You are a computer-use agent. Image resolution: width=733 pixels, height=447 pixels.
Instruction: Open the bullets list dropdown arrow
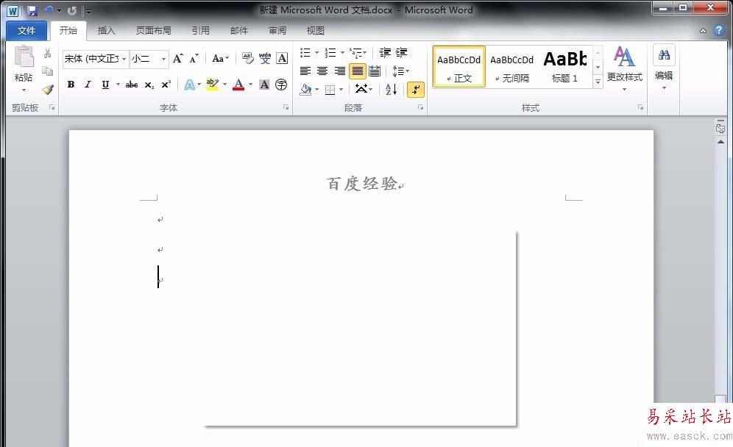click(316, 52)
